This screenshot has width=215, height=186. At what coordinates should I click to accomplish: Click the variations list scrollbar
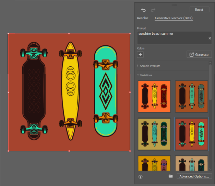coord(210,83)
